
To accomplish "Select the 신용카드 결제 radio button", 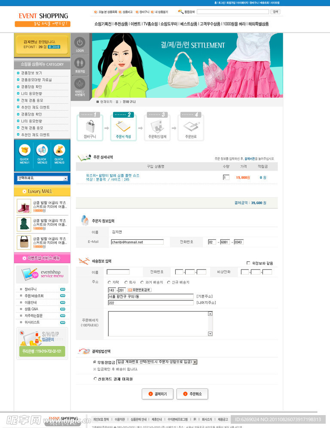I will [x=95, y=379].
